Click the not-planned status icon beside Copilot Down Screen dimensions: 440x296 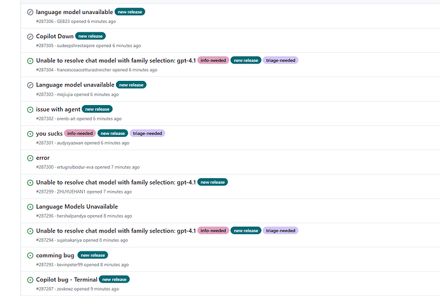tap(30, 36)
